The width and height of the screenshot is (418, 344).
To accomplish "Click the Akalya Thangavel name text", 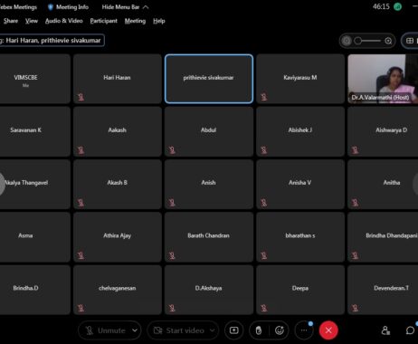I will pyautogui.click(x=26, y=183).
